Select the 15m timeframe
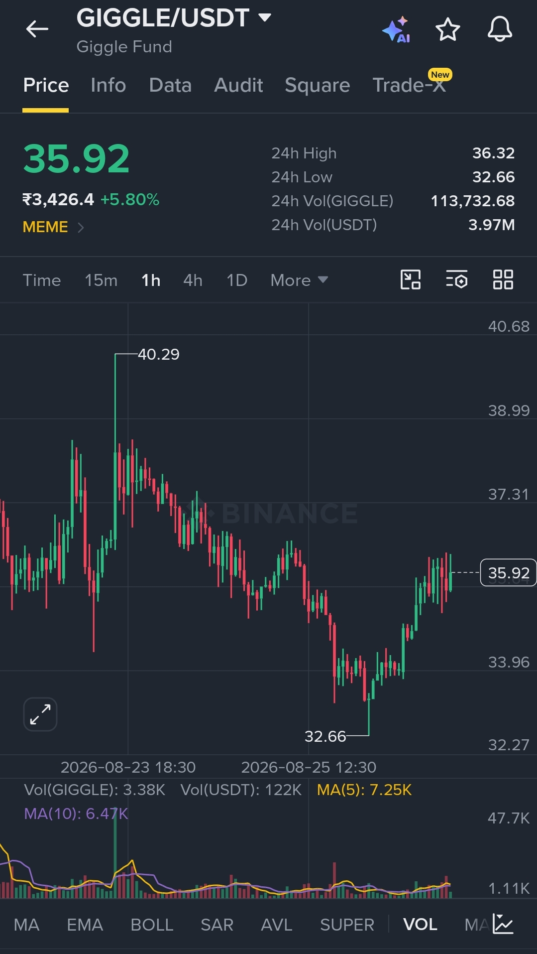The height and width of the screenshot is (954, 537). tap(101, 280)
